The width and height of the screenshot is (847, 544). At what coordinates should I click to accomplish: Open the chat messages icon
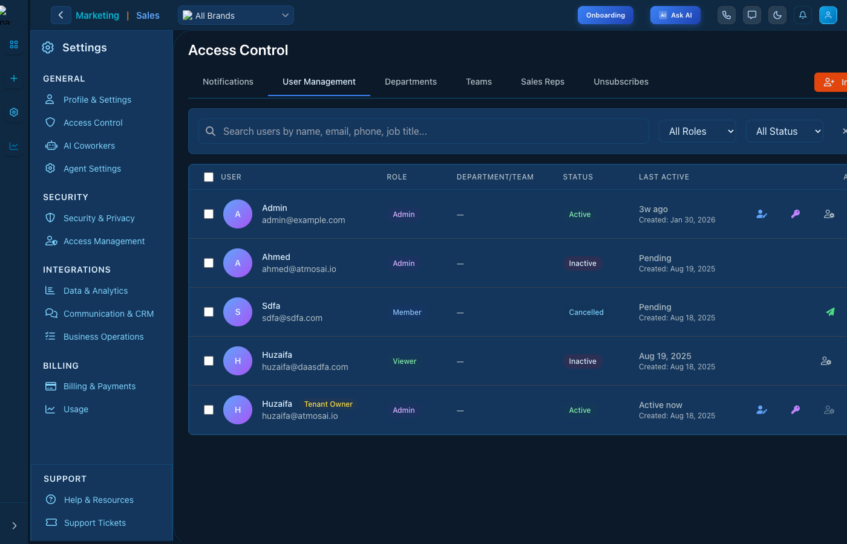(752, 15)
